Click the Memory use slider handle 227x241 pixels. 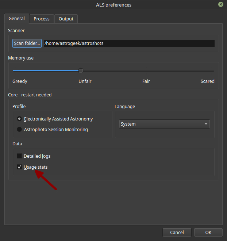[x=81, y=71]
